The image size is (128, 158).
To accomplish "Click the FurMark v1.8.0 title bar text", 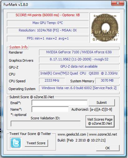I will click(16, 5).
